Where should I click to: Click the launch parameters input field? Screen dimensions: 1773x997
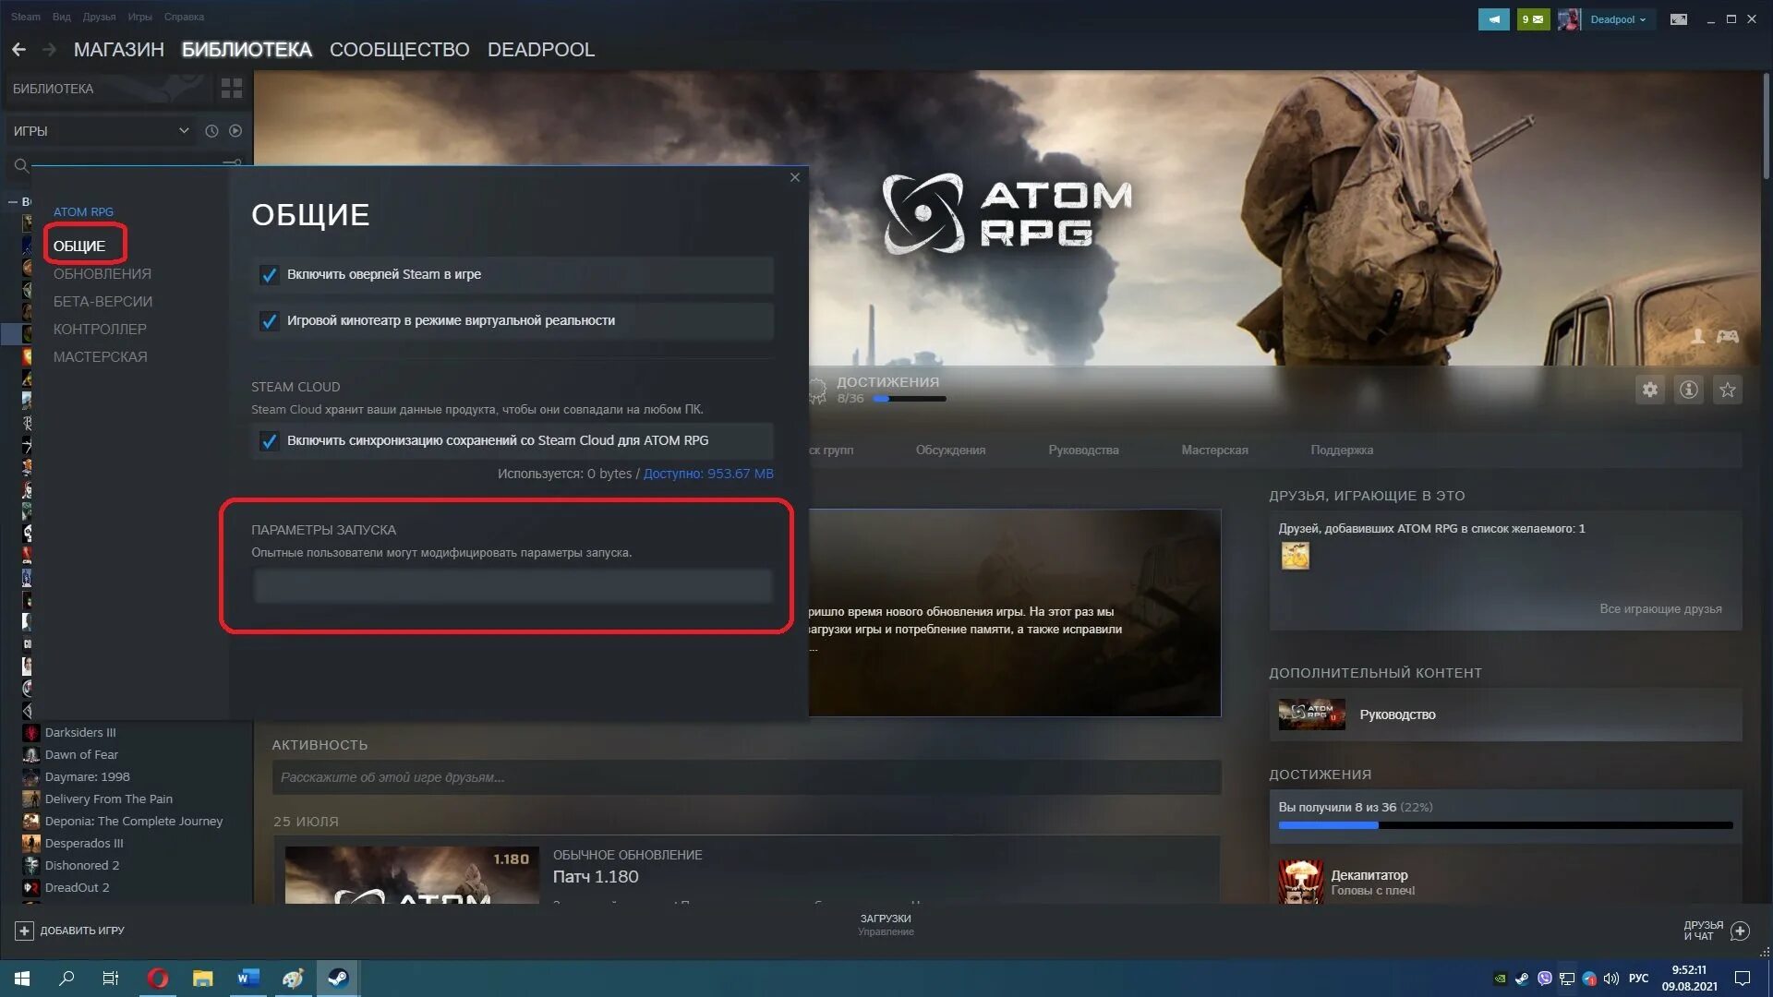coord(513,586)
